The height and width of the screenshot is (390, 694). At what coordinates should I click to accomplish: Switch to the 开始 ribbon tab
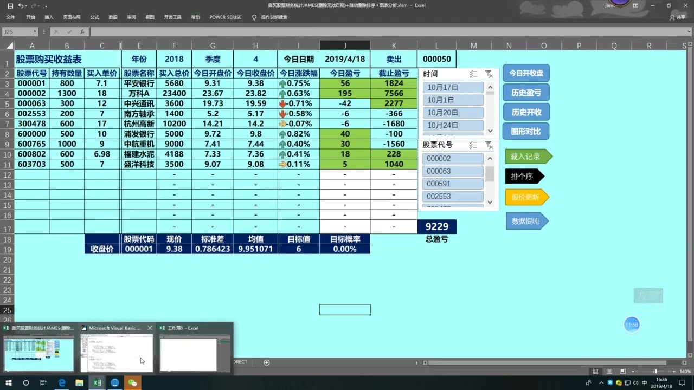coord(30,17)
